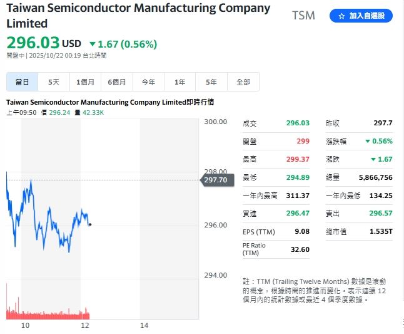Select the 1年 range tab
The width and height of the screenshot is (404, 334).
pyautogui.click(x=180, y=82)
